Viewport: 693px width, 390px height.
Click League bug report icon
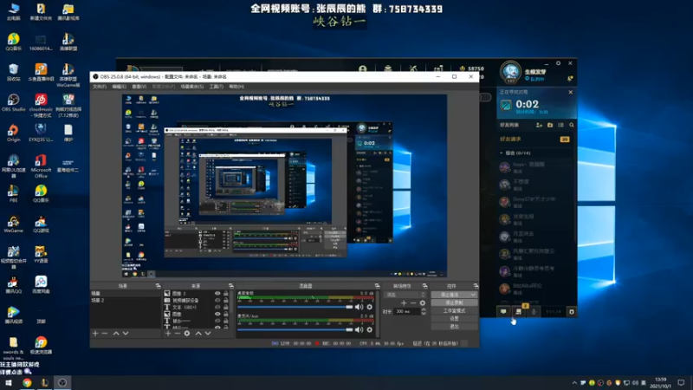coord(572,312)
